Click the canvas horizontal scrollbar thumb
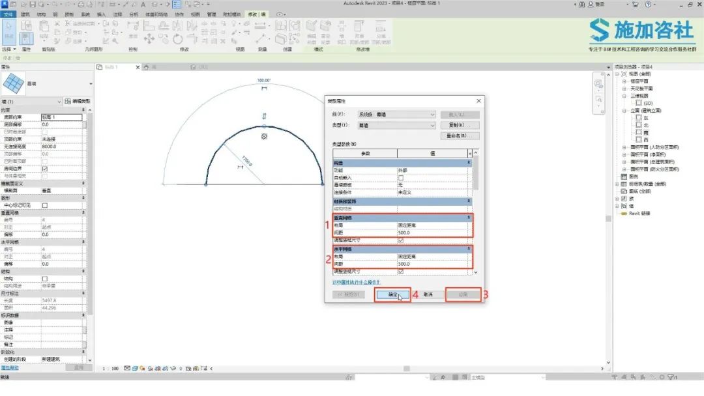This screenshot has height=396, width=704. tap(407, 369)
